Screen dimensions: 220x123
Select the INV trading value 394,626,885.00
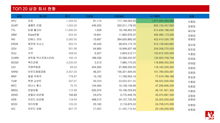126,39
